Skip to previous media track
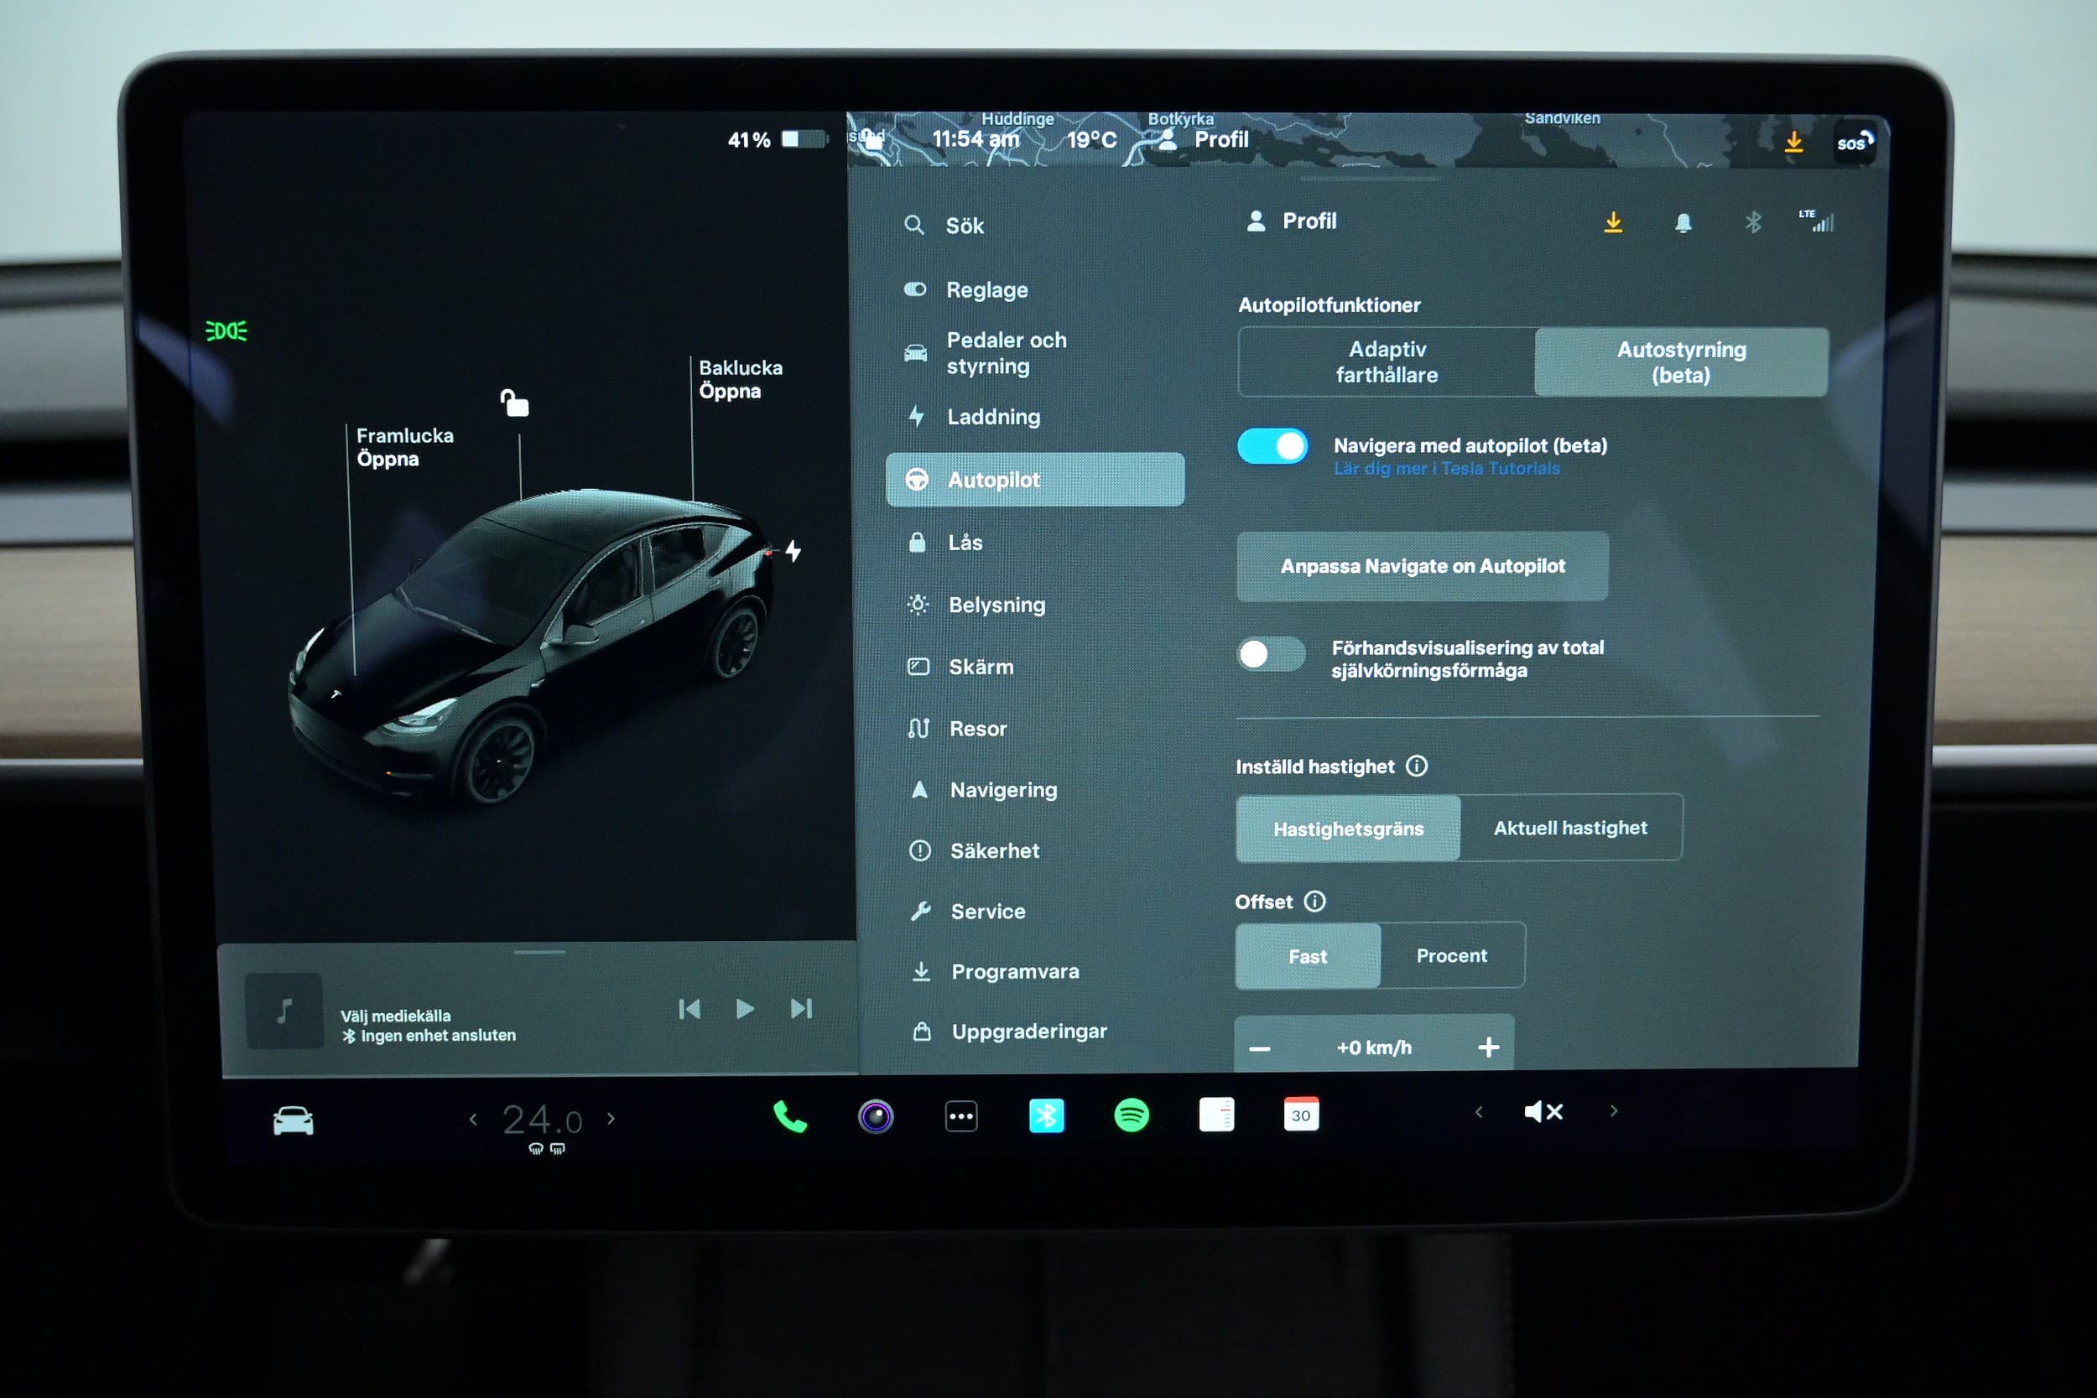Viewport: 2097px width, 1398px height. [x=689, y=1009]
